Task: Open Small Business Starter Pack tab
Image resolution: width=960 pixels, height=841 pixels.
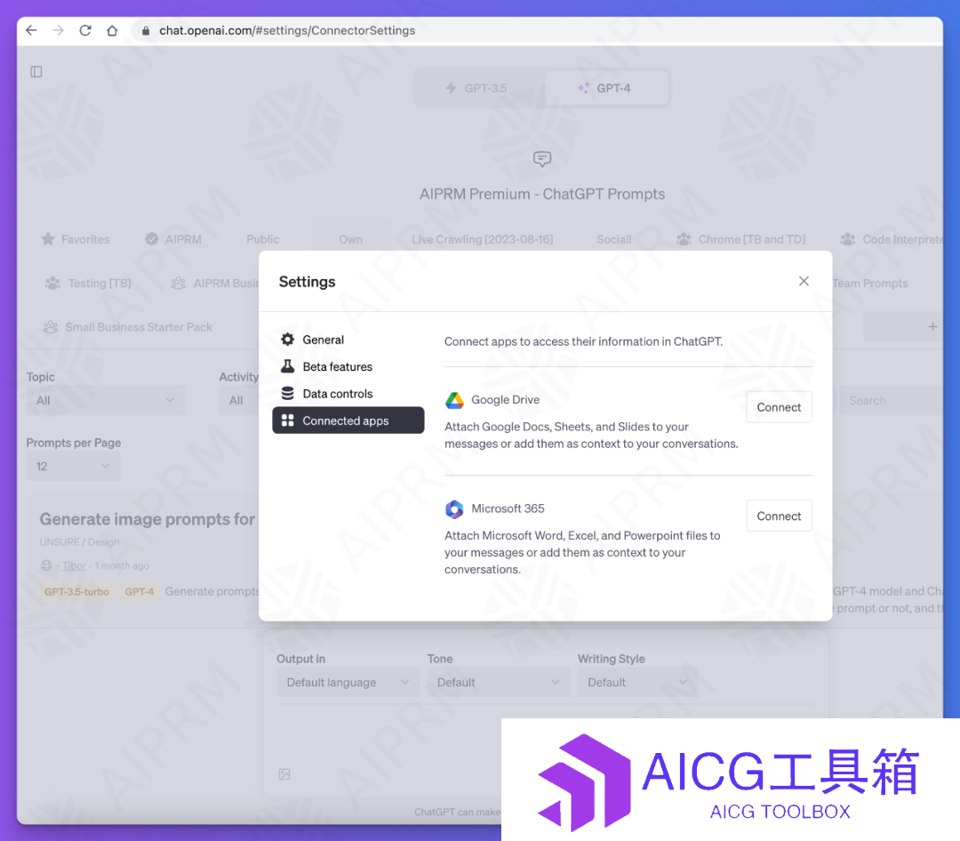Action: [x=128, y=327]
